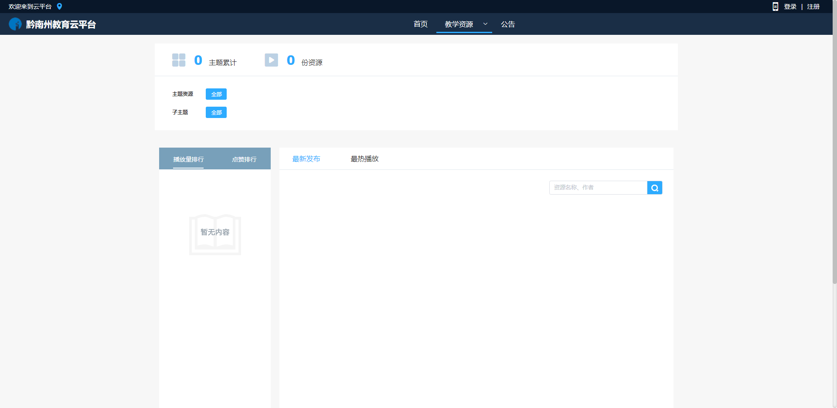This screenshot has width=837, height=408.
Task: Select the 最新发布 tab
Action: pyautogui.click(x=306, y=159)
